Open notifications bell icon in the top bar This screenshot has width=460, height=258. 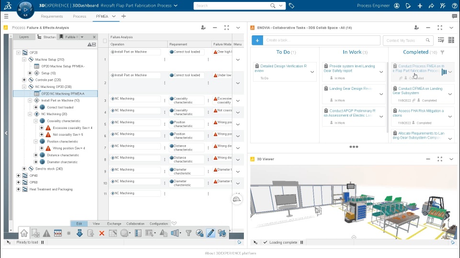[x=408, y=6]
